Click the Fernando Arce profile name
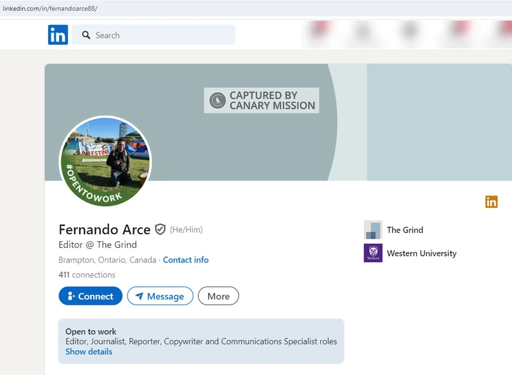The image size is (512, 375). [x=104, y=230]
